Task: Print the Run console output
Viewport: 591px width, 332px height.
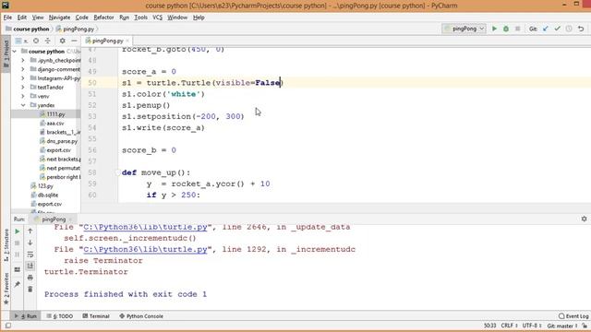Action: (x=30, y=278)
